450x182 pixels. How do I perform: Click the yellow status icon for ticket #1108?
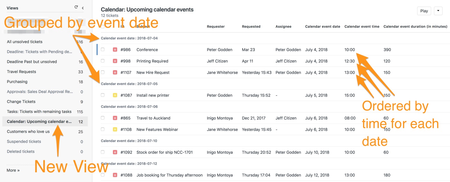[115, 130]
